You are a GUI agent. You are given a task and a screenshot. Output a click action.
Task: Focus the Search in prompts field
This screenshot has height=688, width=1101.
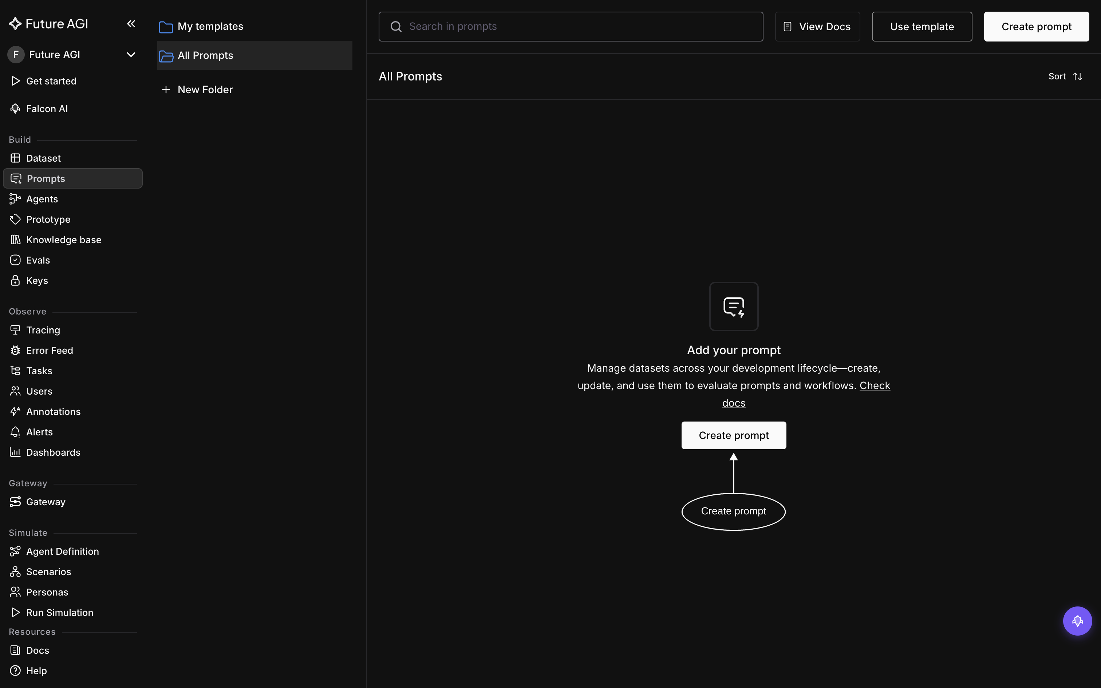click(x=571, y=26)
